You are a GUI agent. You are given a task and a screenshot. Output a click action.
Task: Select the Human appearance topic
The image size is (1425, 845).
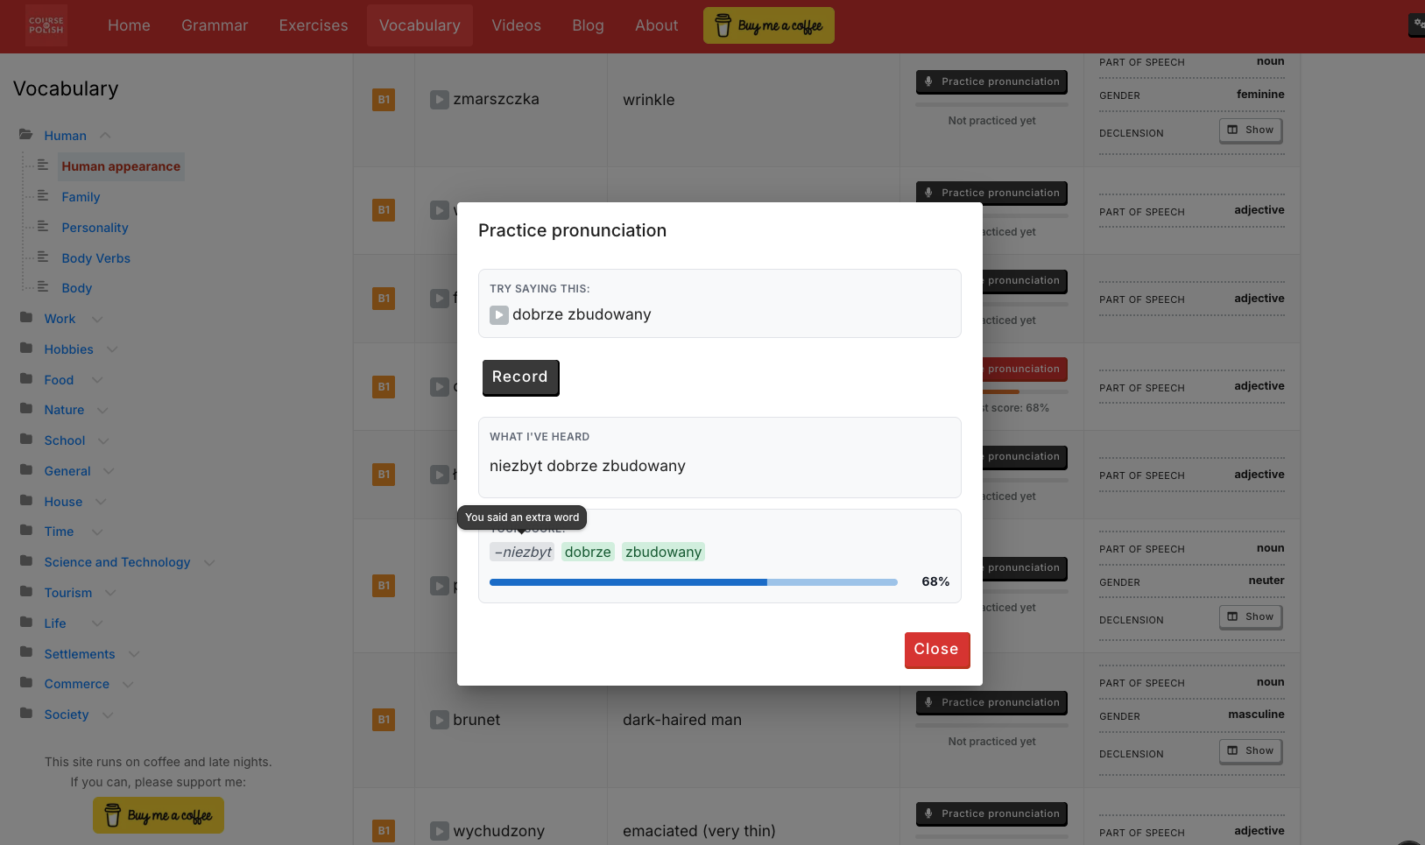pos(121,166)
